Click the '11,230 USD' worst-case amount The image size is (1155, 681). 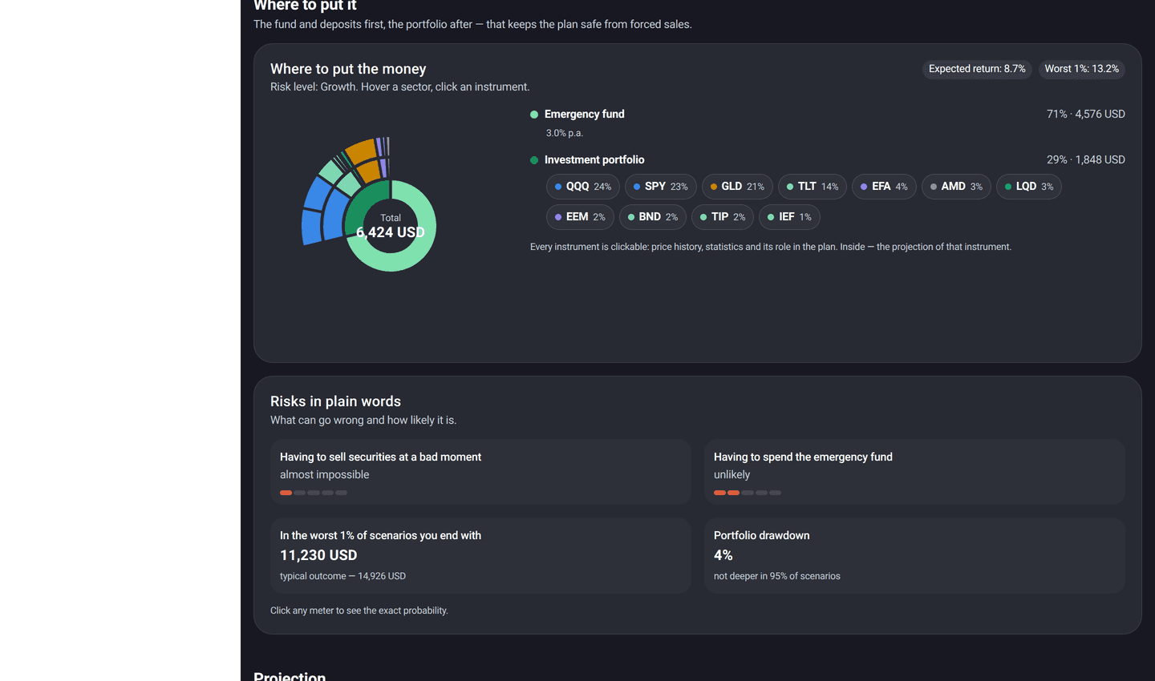[318, 555]
